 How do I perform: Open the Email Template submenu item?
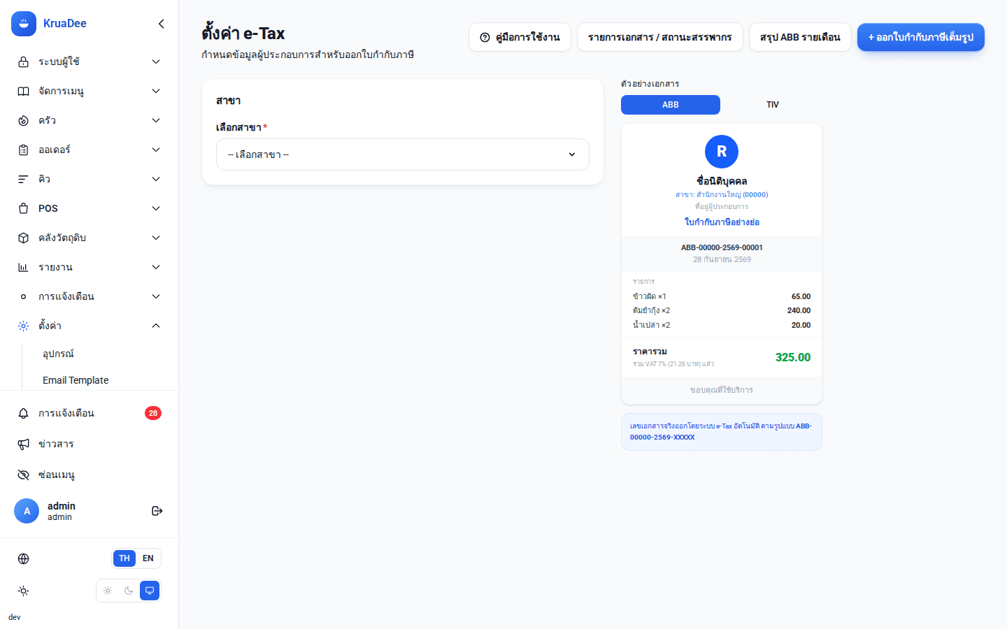(x=76, y=380)
